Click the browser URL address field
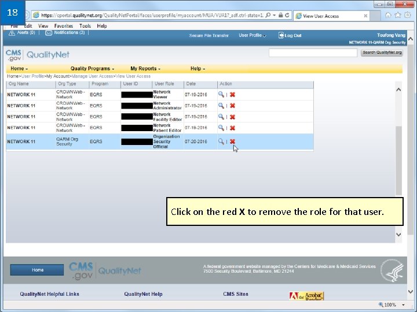The height and width of the screenshot is (312, 417). pyautogui.click(x=152, y=16)
